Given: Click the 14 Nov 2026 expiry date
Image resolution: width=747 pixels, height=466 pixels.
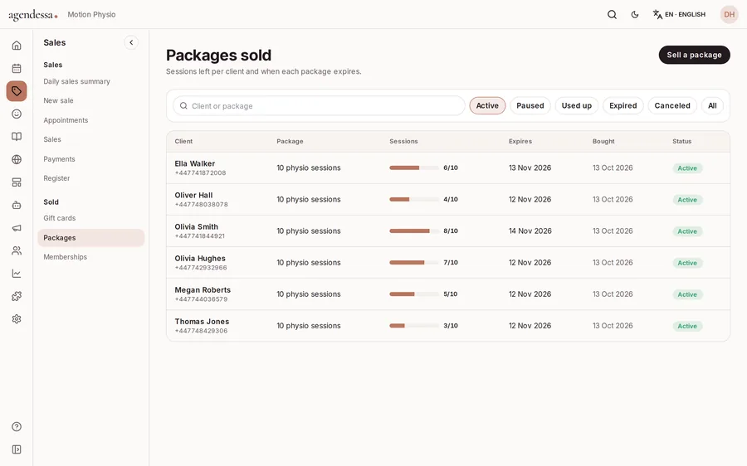Looking at the screenshot, I should point(530,231).
